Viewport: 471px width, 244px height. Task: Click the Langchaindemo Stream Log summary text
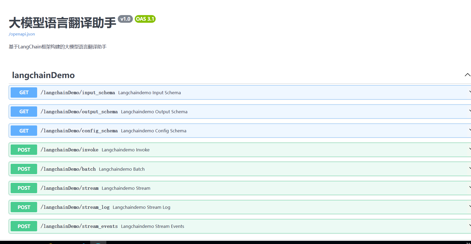[x=142, y=207]
